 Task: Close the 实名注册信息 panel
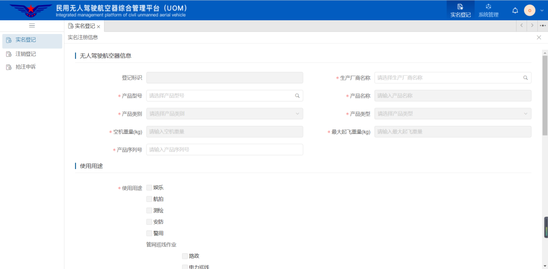tap(539, 38)
